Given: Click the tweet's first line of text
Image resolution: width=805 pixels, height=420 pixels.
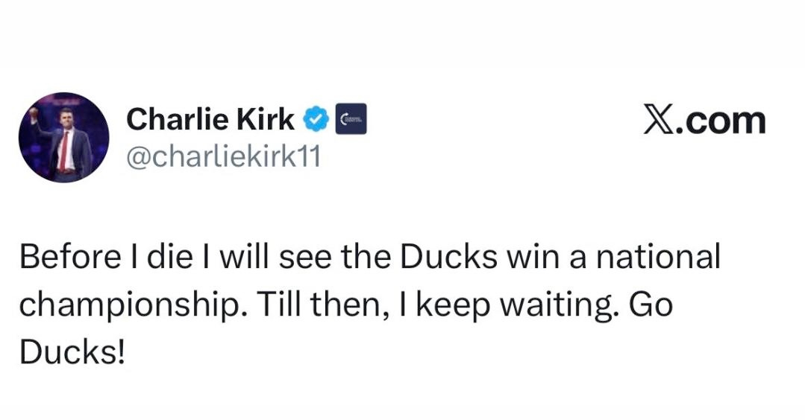Looking at the screenshot, I should [369, 258].
